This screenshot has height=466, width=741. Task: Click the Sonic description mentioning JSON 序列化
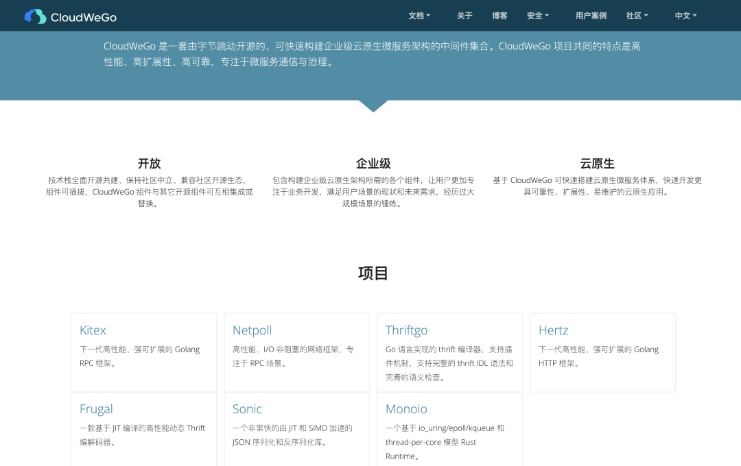coord(292,435)
